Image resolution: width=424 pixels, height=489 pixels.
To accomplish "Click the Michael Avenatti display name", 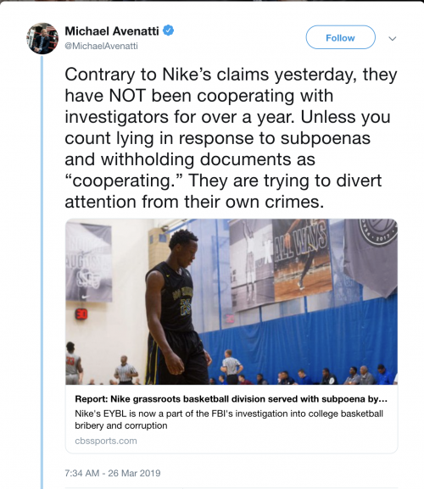I will tap(112, 31).
